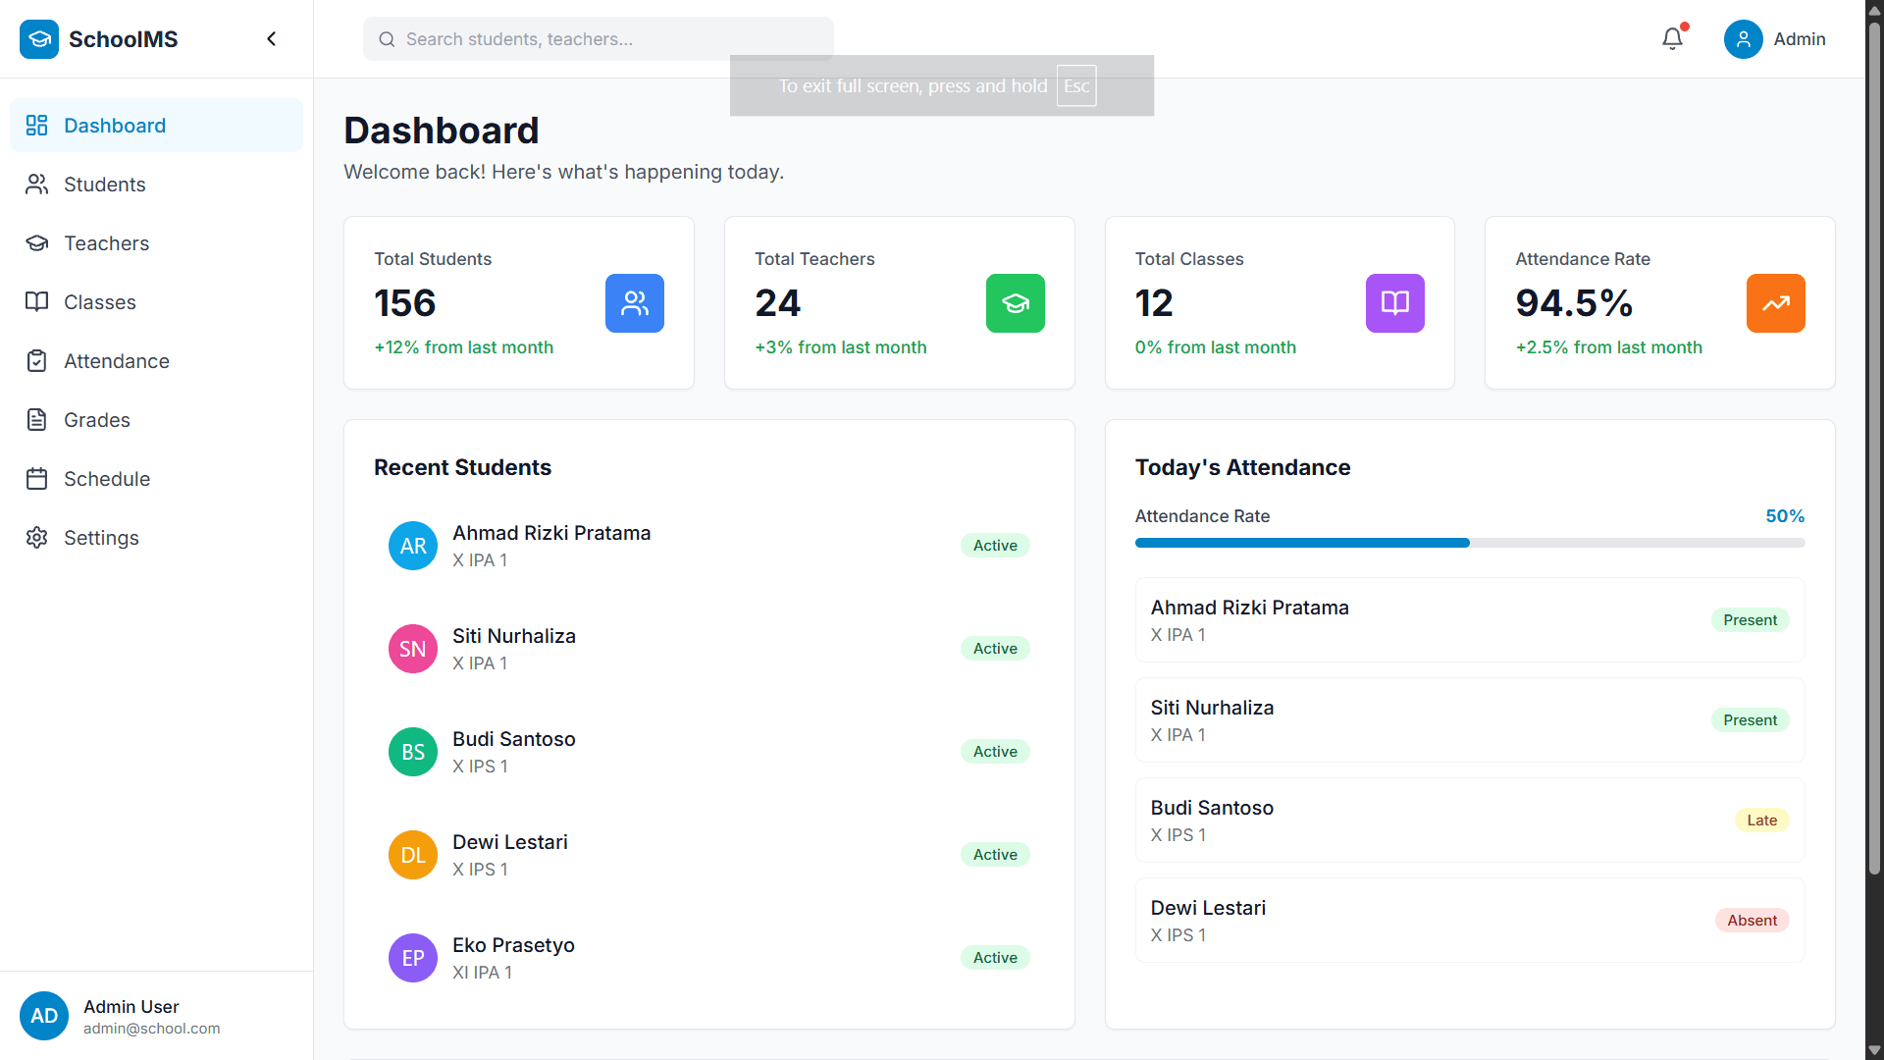Click the blue Total Students icon
Viewport: 1884px width, 1060px height.
tap(634, 303)
